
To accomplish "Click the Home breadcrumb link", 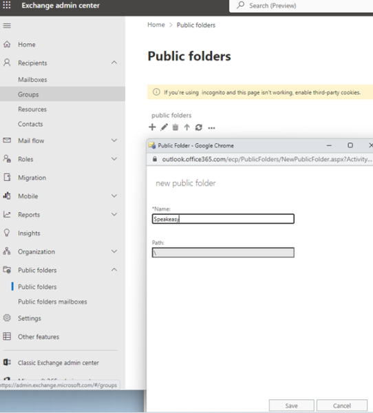I will pos(156,25).
